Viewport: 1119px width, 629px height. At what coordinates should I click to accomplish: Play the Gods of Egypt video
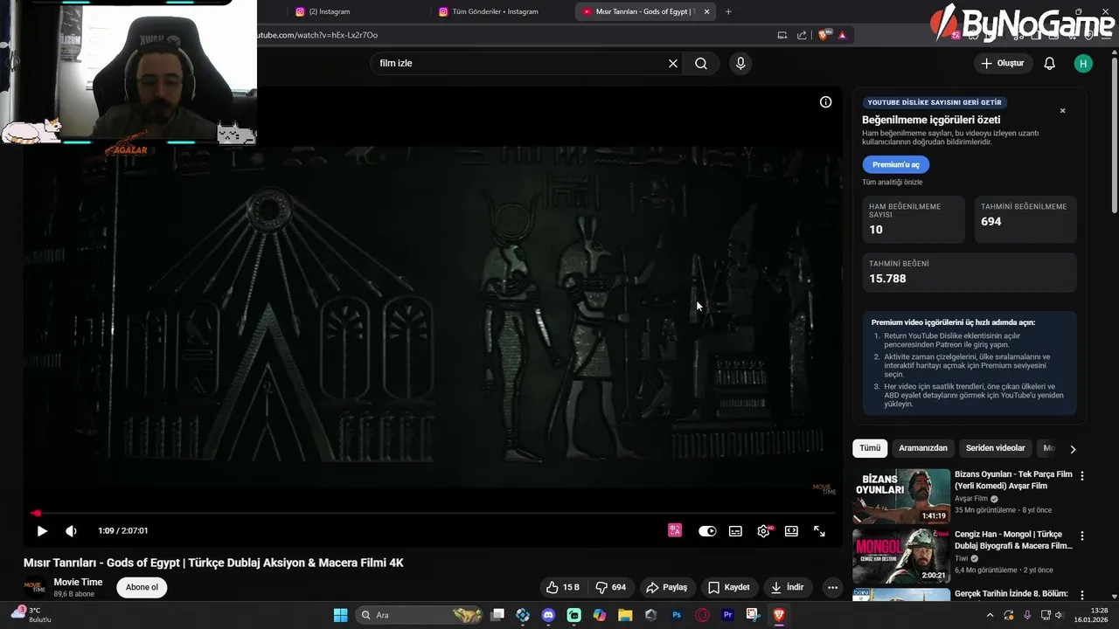click(41, 531)
